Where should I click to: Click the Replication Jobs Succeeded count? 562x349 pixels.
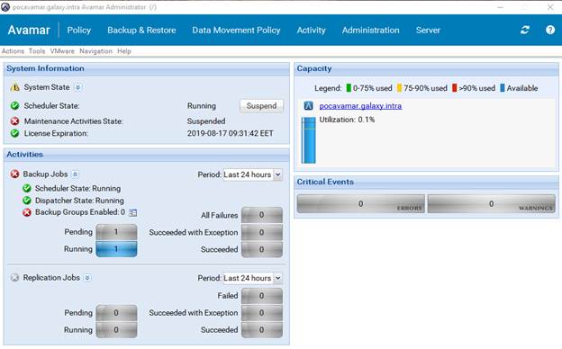click(262, 330)
